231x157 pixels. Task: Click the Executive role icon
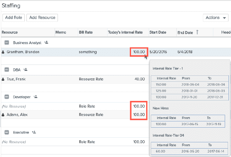tap(7, 132)
